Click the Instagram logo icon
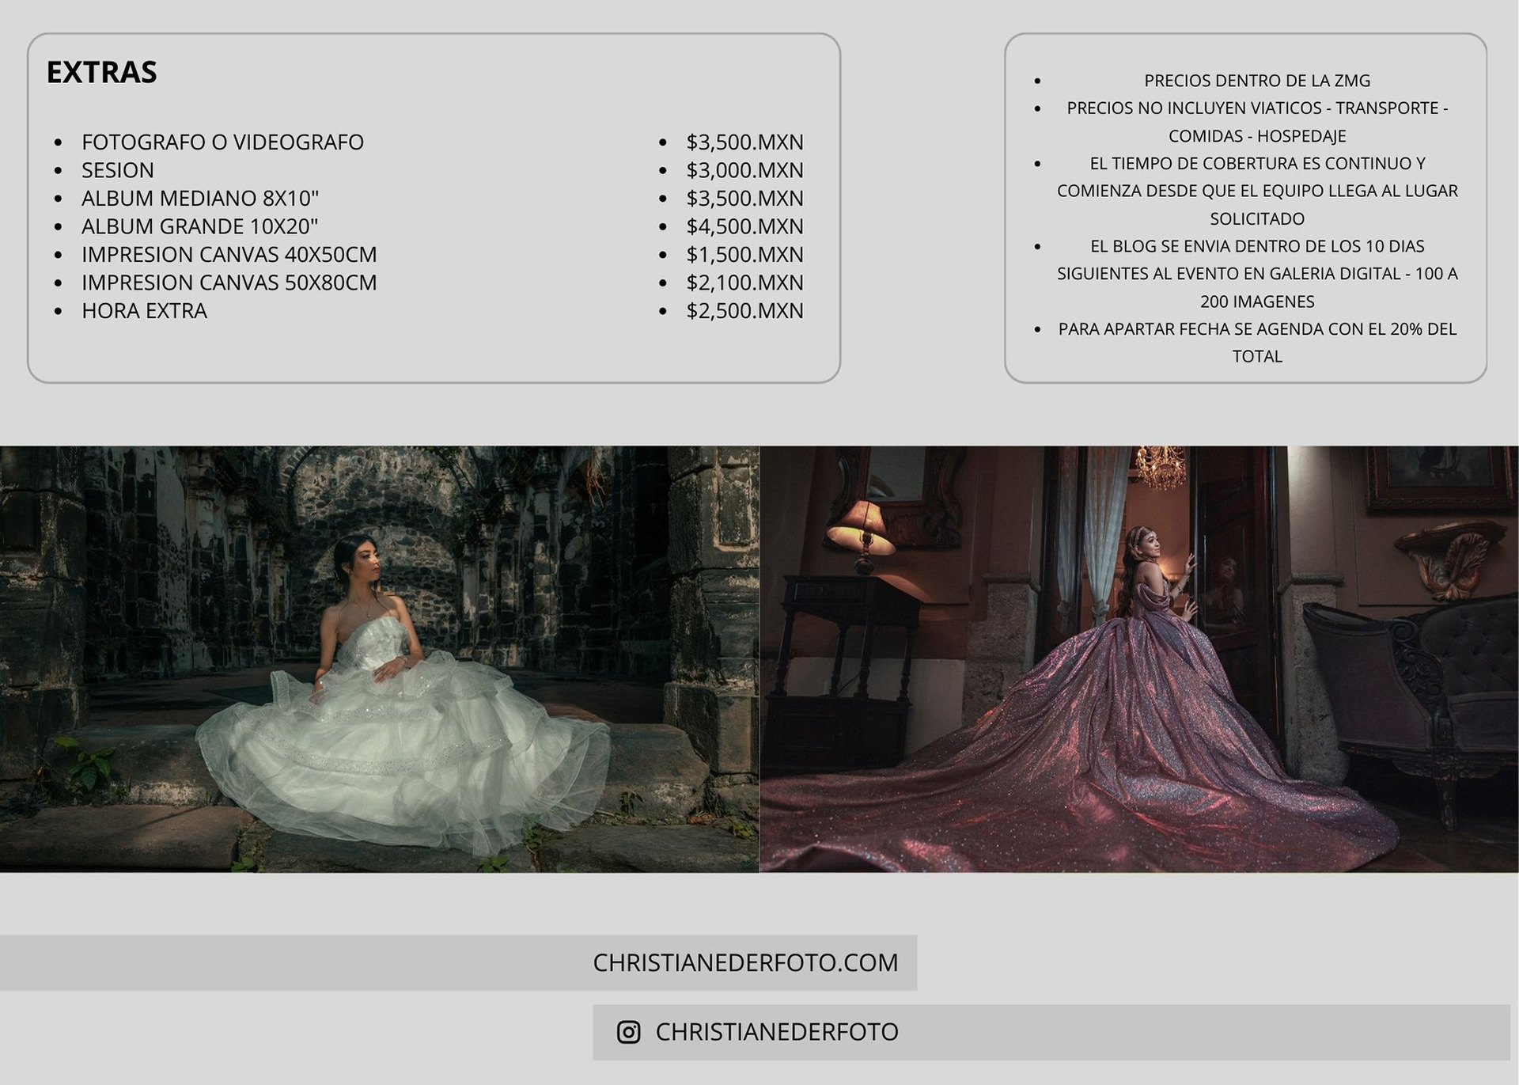This screenshot has height=1085, width=1519. pos(628,1032)
